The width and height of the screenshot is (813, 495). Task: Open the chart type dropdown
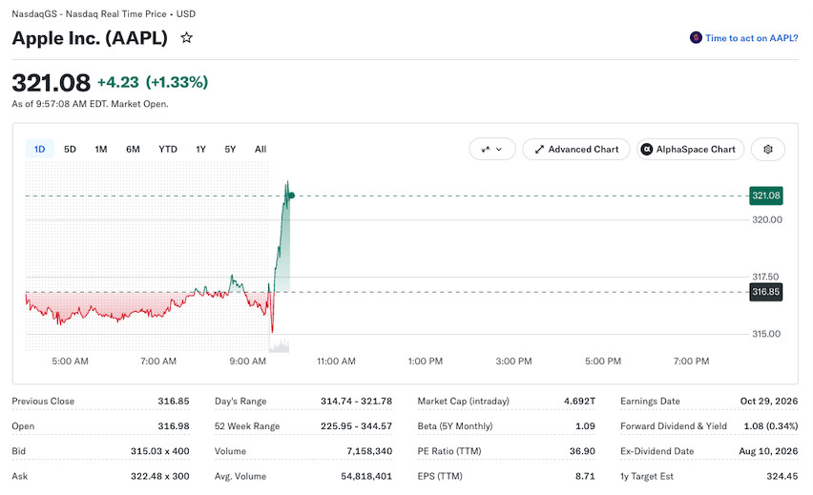coord(492,150)
